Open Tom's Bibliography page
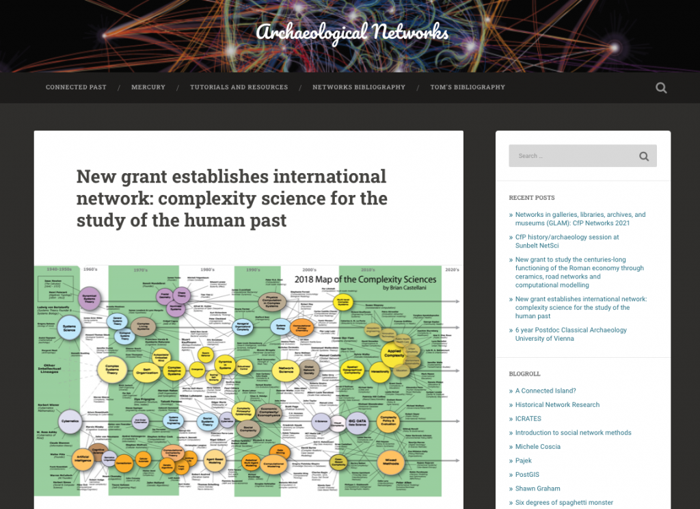 pyautogui.click(x=468, y=87)
